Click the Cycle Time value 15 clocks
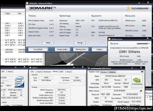The width and height of the screenshot is (153, 111). pos(61,103)
